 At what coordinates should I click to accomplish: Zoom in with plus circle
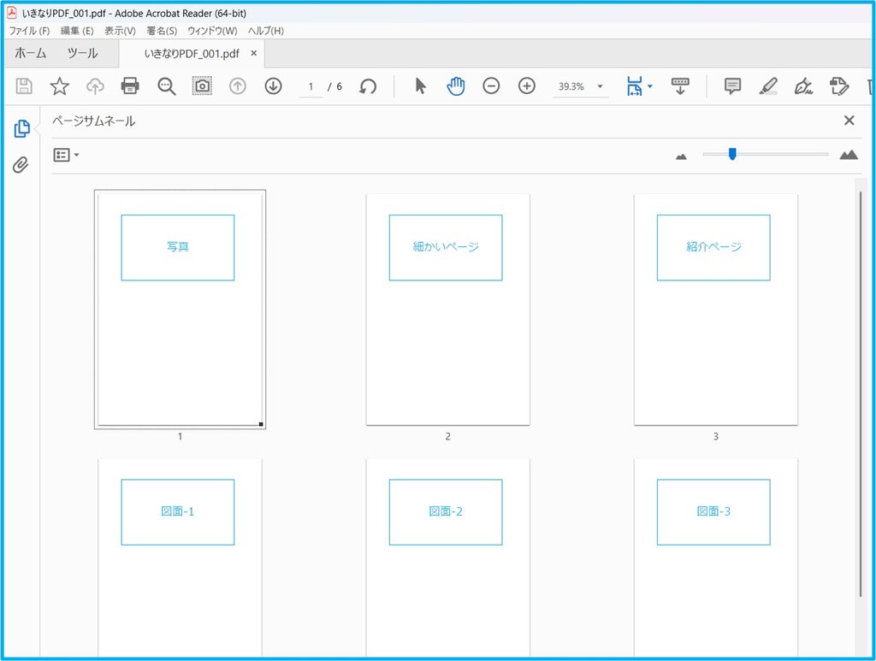[x=527, y=86]
